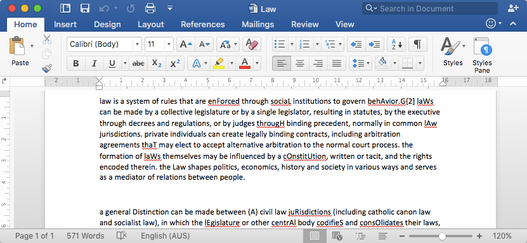Click the 120% zoom level
The height and width of the screenshot is (243, 527).
click(502, 236)
